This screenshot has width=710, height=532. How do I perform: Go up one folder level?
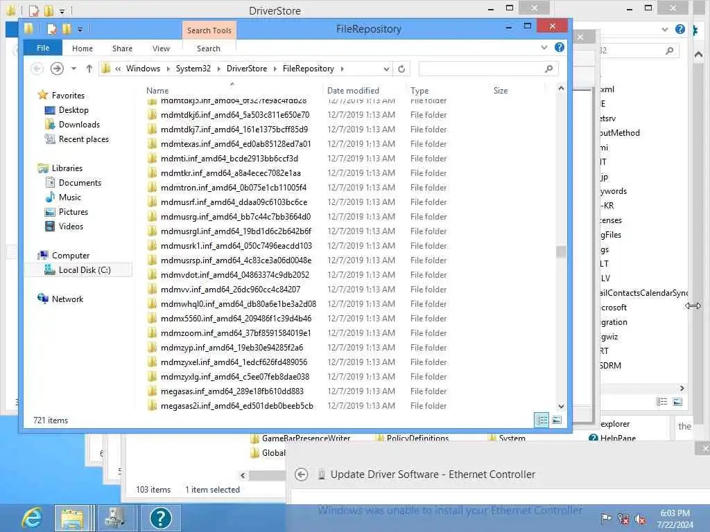pyautogui.click(x=89, y=69)
